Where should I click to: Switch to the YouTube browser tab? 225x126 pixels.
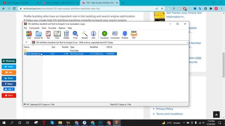[21, 3]
